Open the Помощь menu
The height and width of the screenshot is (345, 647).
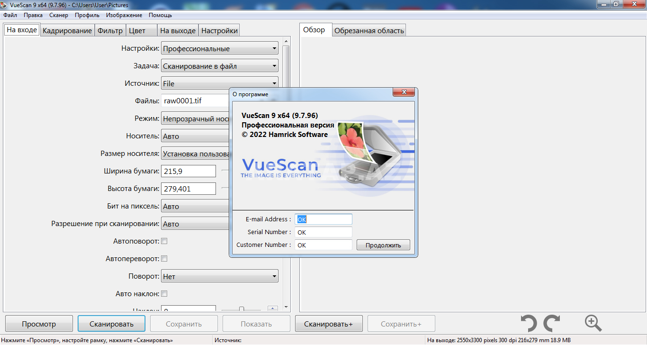pyautogui.click(x=160, y=15)
